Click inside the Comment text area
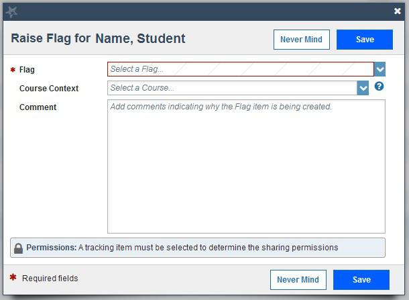The width and height of the screenshot is (409, 300). point(246,166)
